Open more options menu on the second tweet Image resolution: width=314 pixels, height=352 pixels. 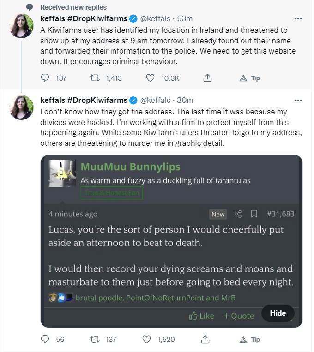coord(298,100)
